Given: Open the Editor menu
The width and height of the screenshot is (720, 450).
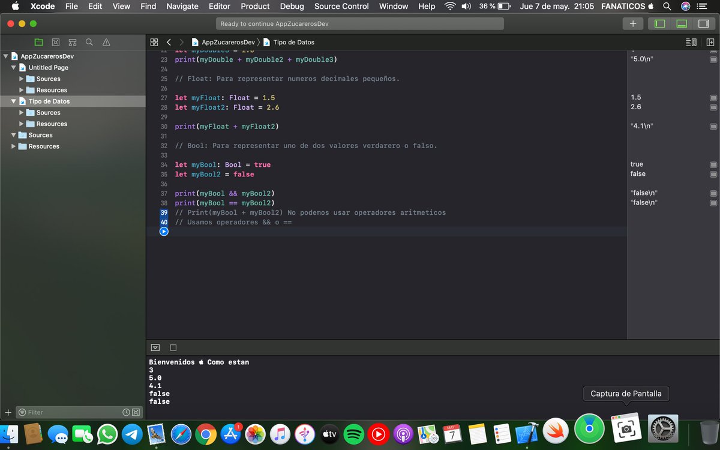Looking at the screenshot, I should [220, 6].
